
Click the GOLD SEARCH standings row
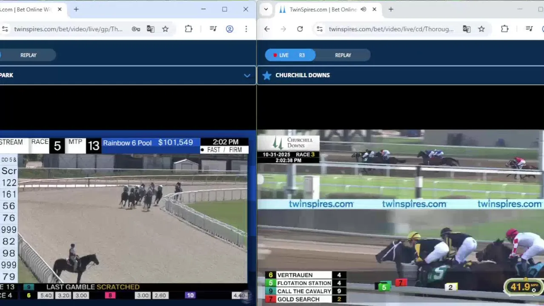pyautogui.click(x=306, y=299)
